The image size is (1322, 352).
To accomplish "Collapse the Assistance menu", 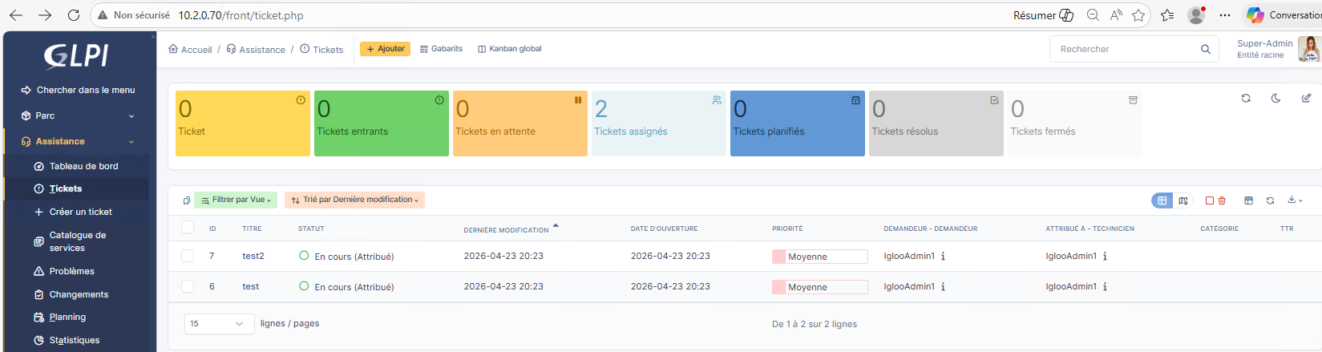I will pos(78,141).
